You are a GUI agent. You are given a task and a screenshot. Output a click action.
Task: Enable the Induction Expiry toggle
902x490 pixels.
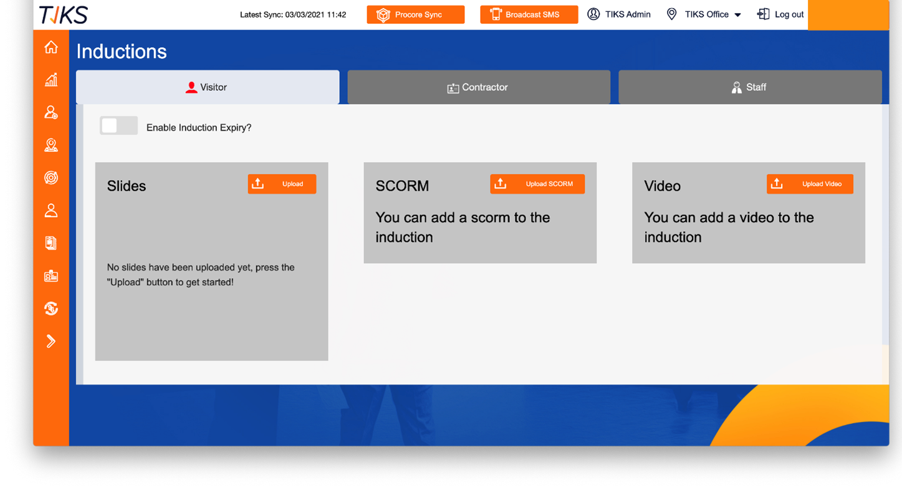[118, 125]
